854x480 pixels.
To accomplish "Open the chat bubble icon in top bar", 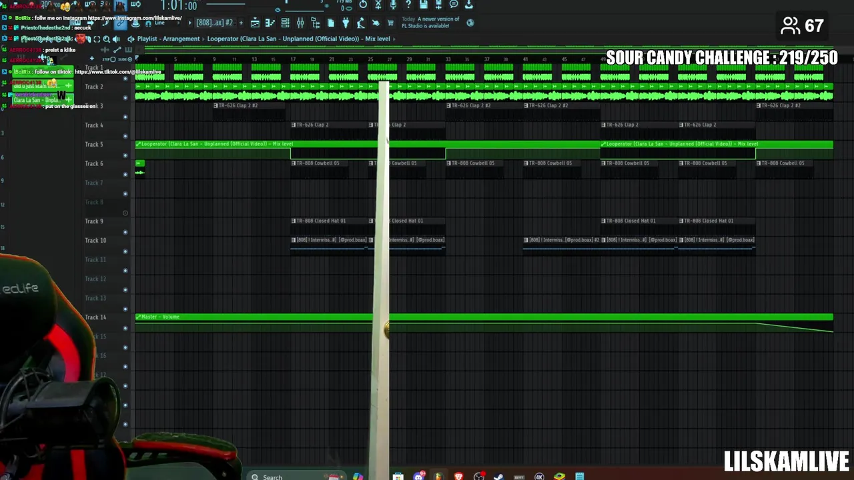I will tap(454, 5).
